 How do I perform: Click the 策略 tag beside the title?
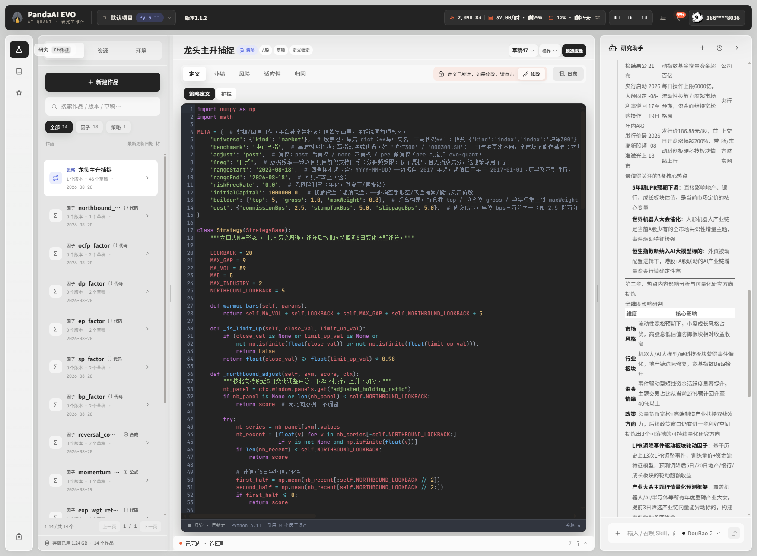click(247, 51)
